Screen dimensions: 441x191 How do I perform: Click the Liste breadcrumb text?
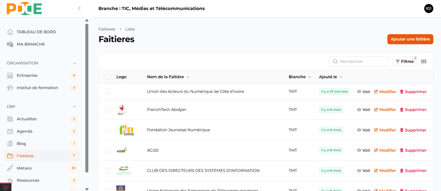click(130, 29)
